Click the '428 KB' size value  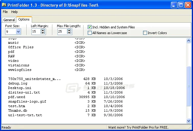tap(90, 79)
